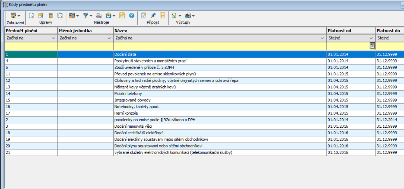Expand the Zobrazení icon dropdown arrow
404x189 pixels.
click(x=19, y=16)
